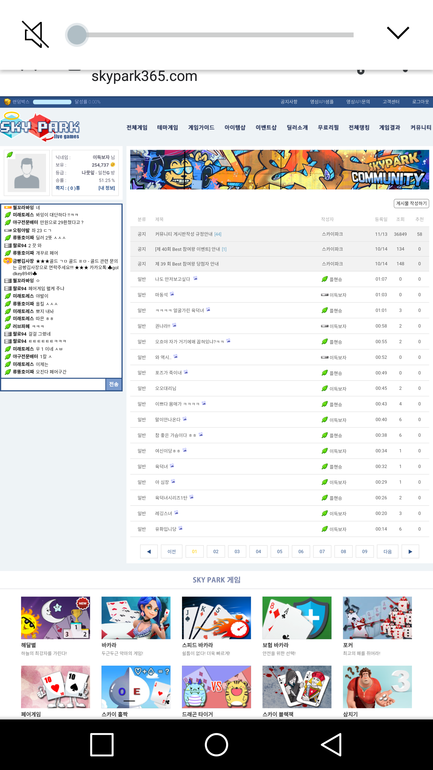Tap the muted speaker volume icon
The height and width of the screenshot is (770, 433).
(35, 34)
